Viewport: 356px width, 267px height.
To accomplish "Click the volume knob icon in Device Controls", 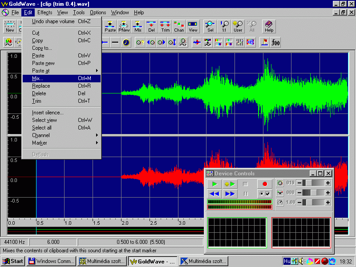I will pyautogui.click(x=280, y=183).
